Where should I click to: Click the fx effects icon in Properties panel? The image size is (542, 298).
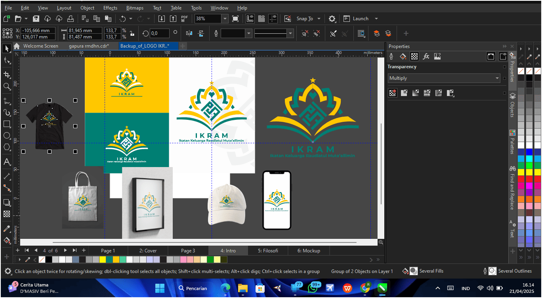(x=426, y=56)
